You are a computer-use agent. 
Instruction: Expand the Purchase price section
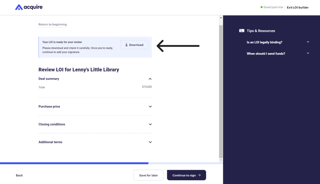tap(150, 106)
